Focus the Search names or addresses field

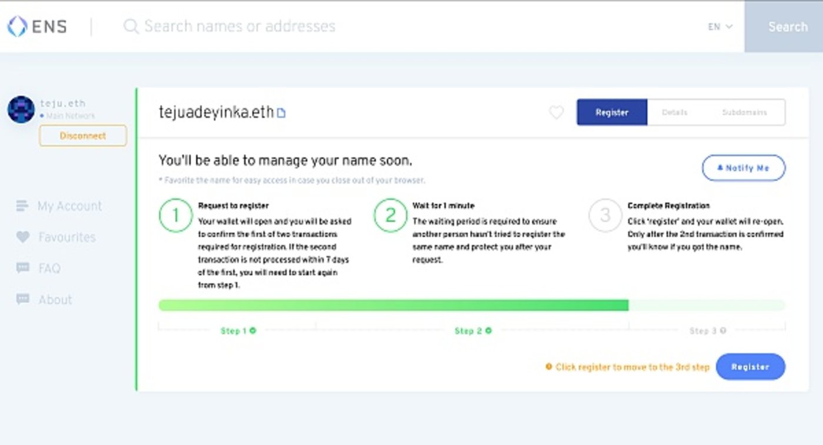(240, 26)
